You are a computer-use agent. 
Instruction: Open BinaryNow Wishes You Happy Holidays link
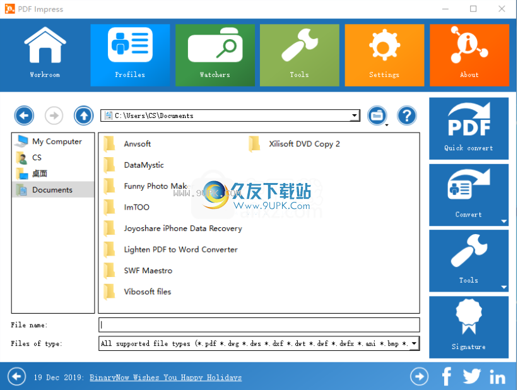165,377
